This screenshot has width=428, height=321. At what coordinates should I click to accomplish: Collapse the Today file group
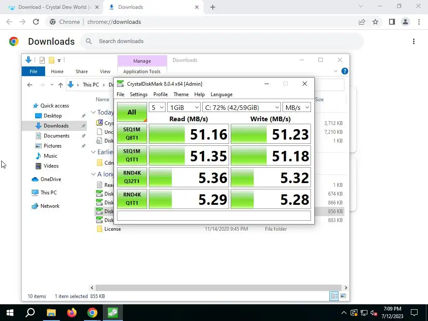pos(93,112)
